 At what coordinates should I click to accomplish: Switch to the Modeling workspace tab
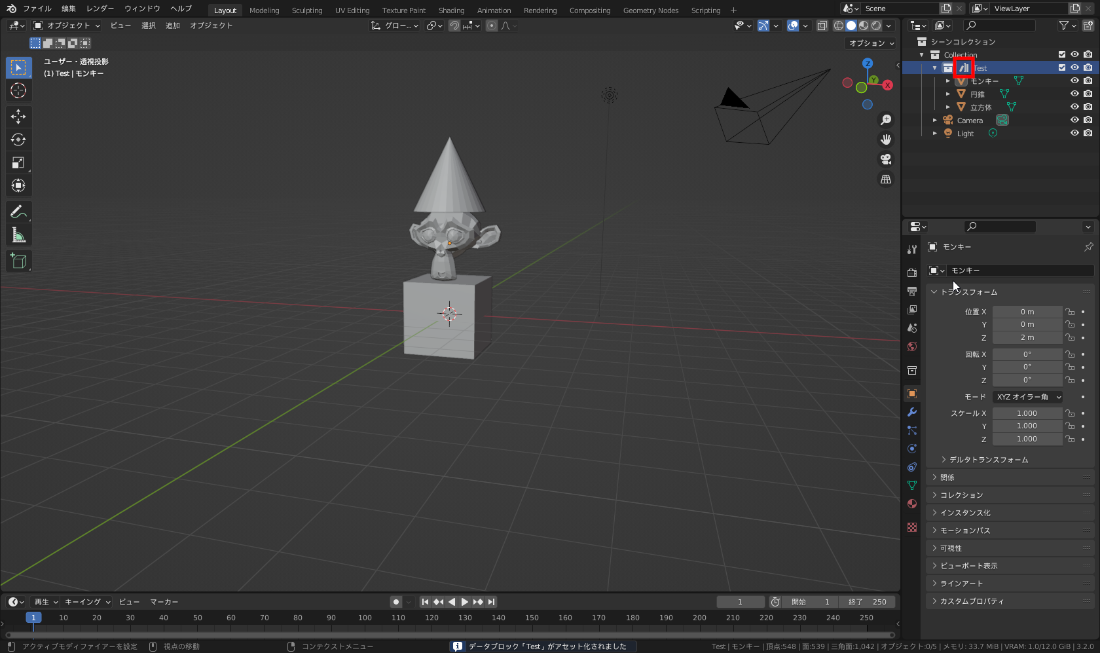[265, 10]
